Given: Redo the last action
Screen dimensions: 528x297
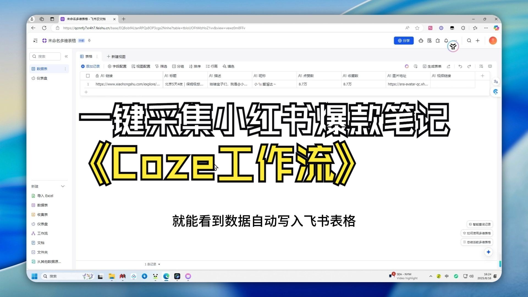Looking at the screenshot, I should click(469, 66).
